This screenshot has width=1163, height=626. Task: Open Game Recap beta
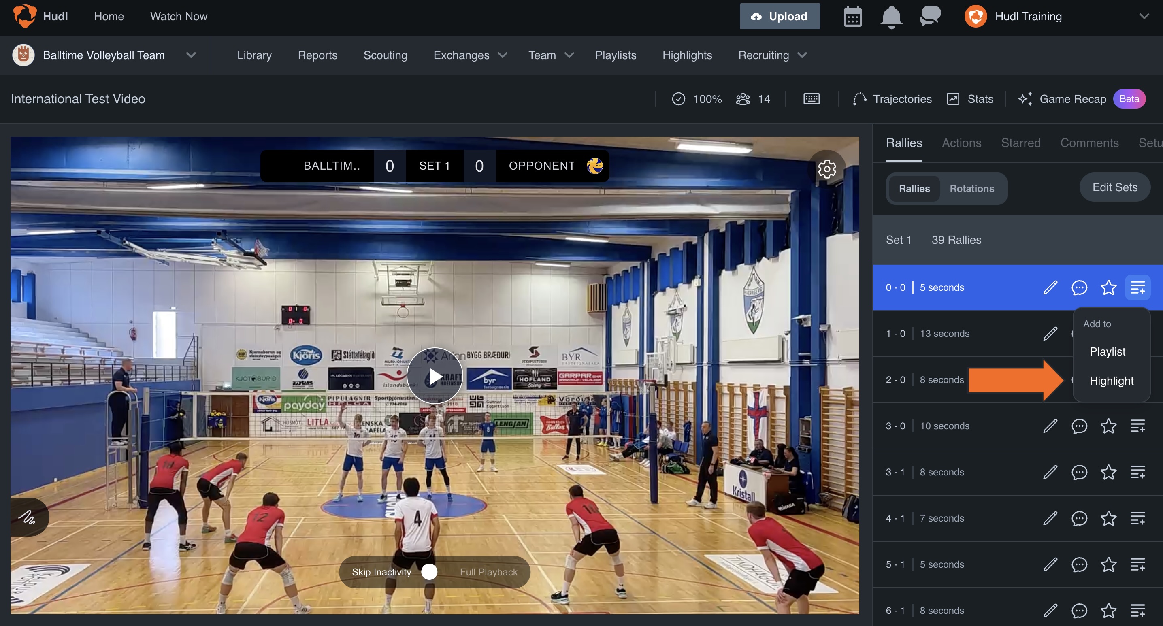point(1081,99)
